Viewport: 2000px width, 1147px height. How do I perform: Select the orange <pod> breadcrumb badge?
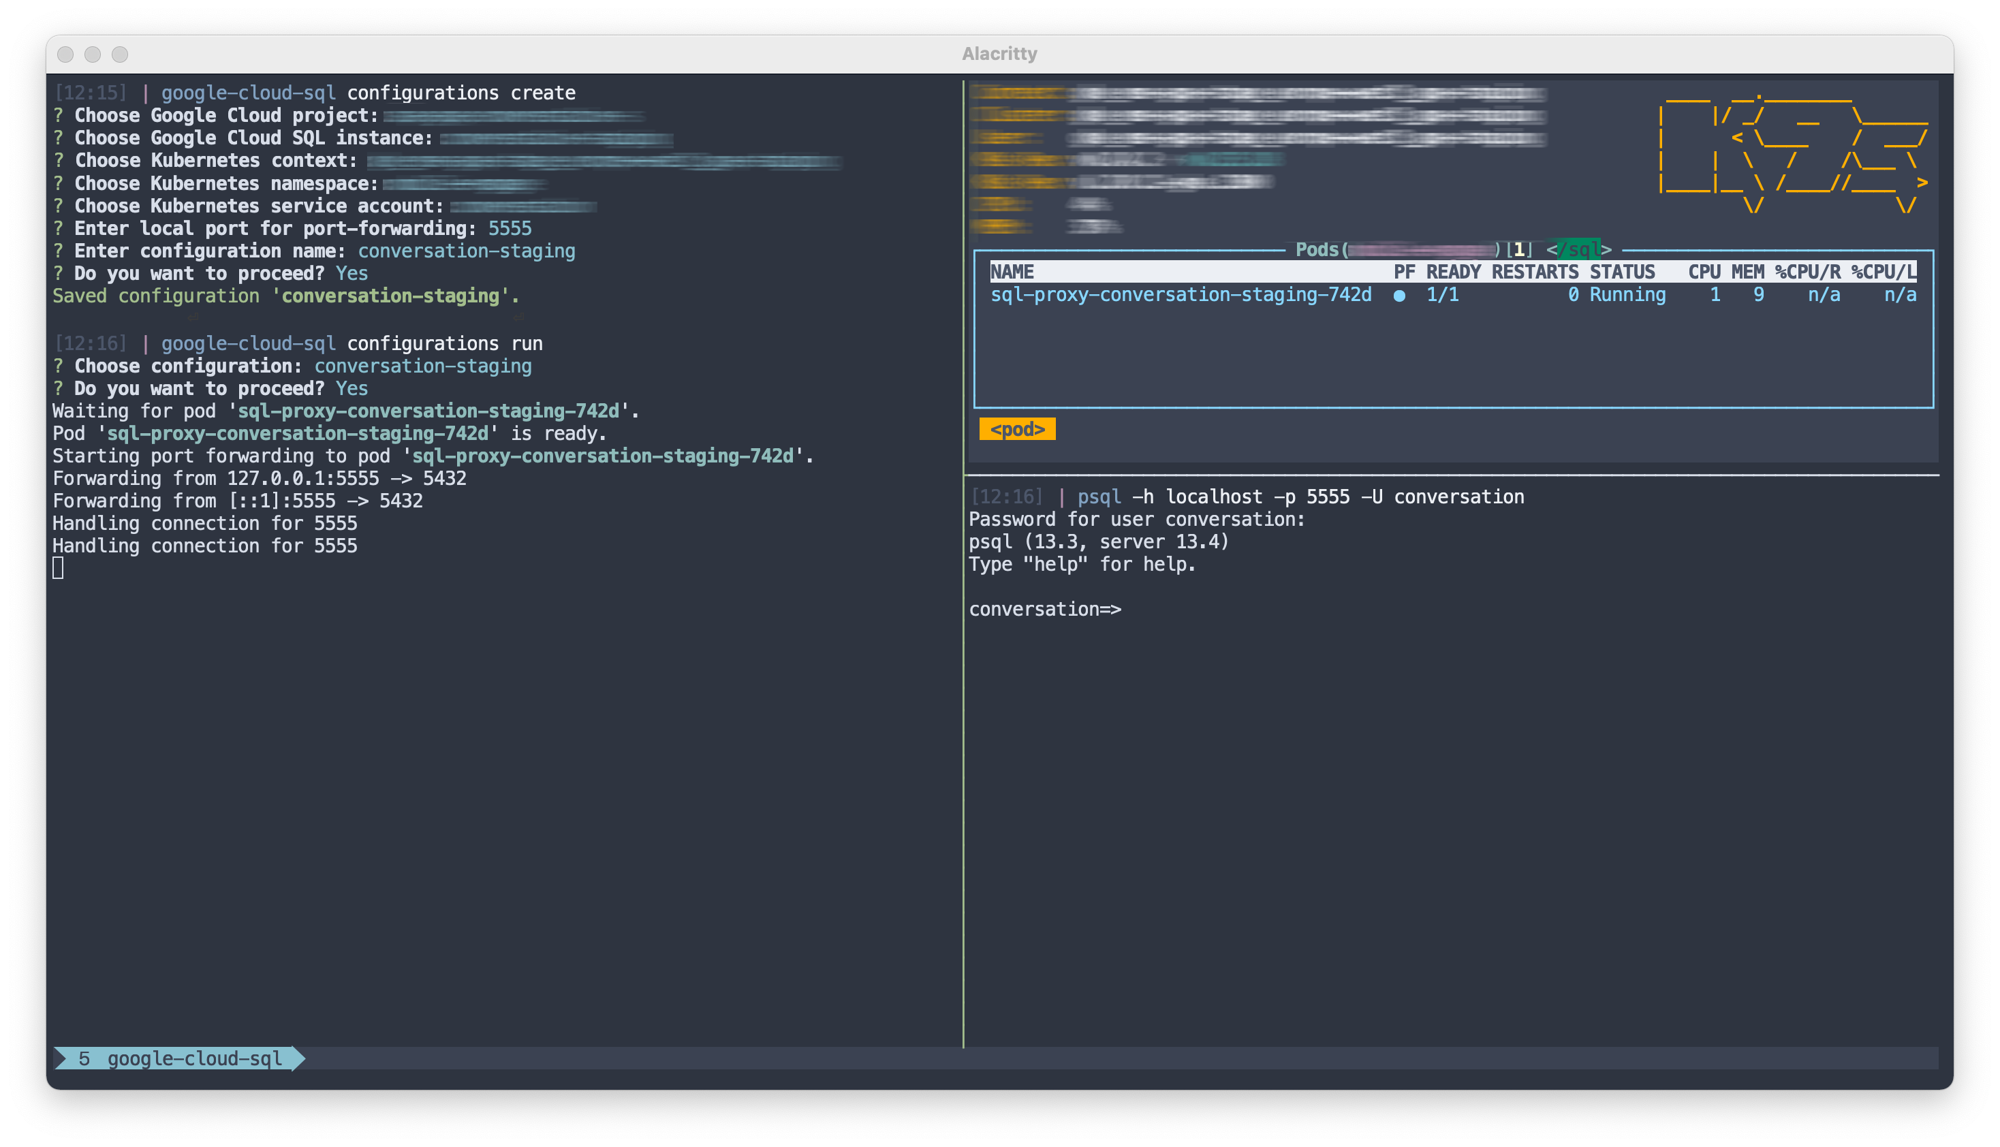click(x=1018, y=428)
